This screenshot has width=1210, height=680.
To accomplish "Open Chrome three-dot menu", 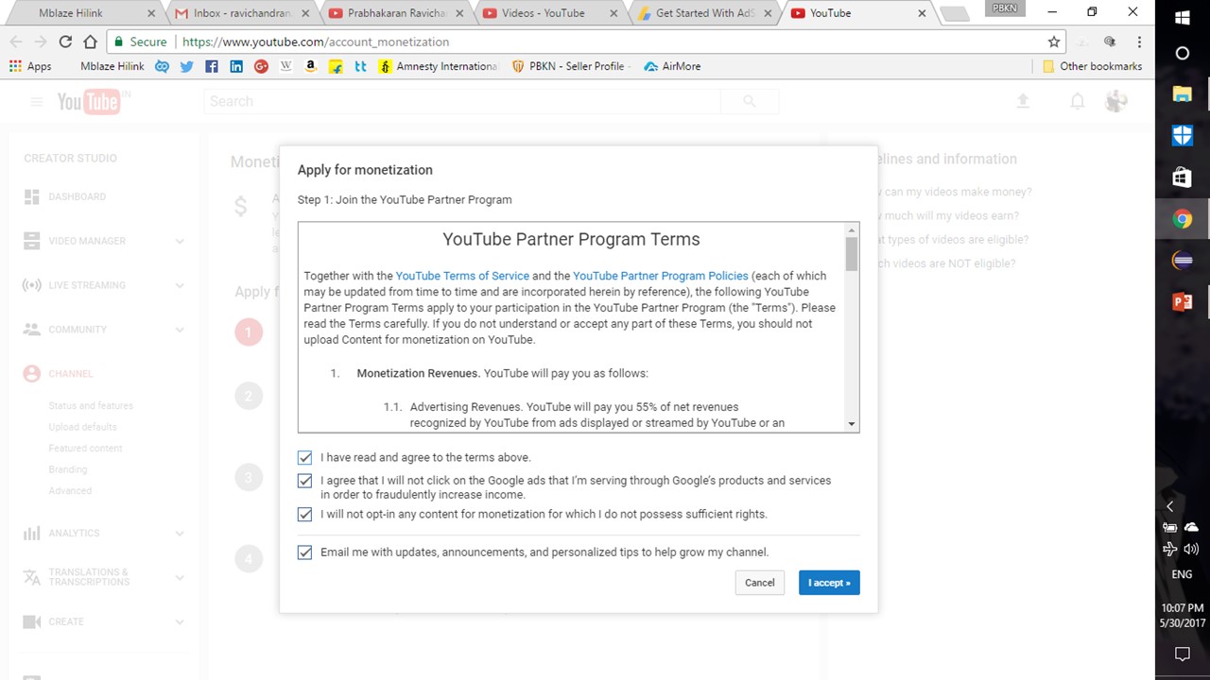I will pos(1139,42).
